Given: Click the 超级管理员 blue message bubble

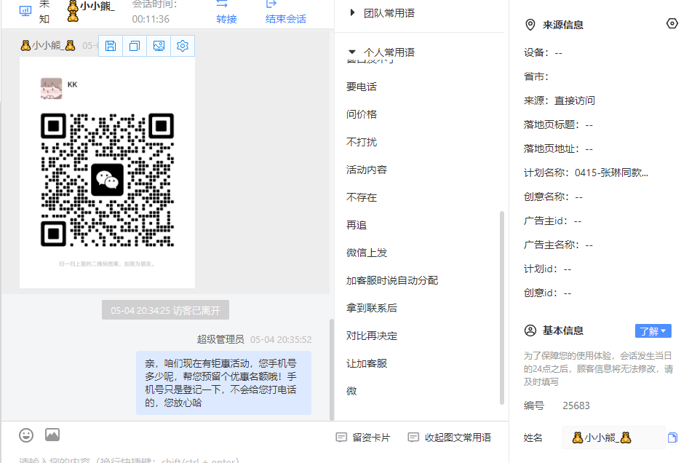Looking at the screenshot, I should pos(223,383).
